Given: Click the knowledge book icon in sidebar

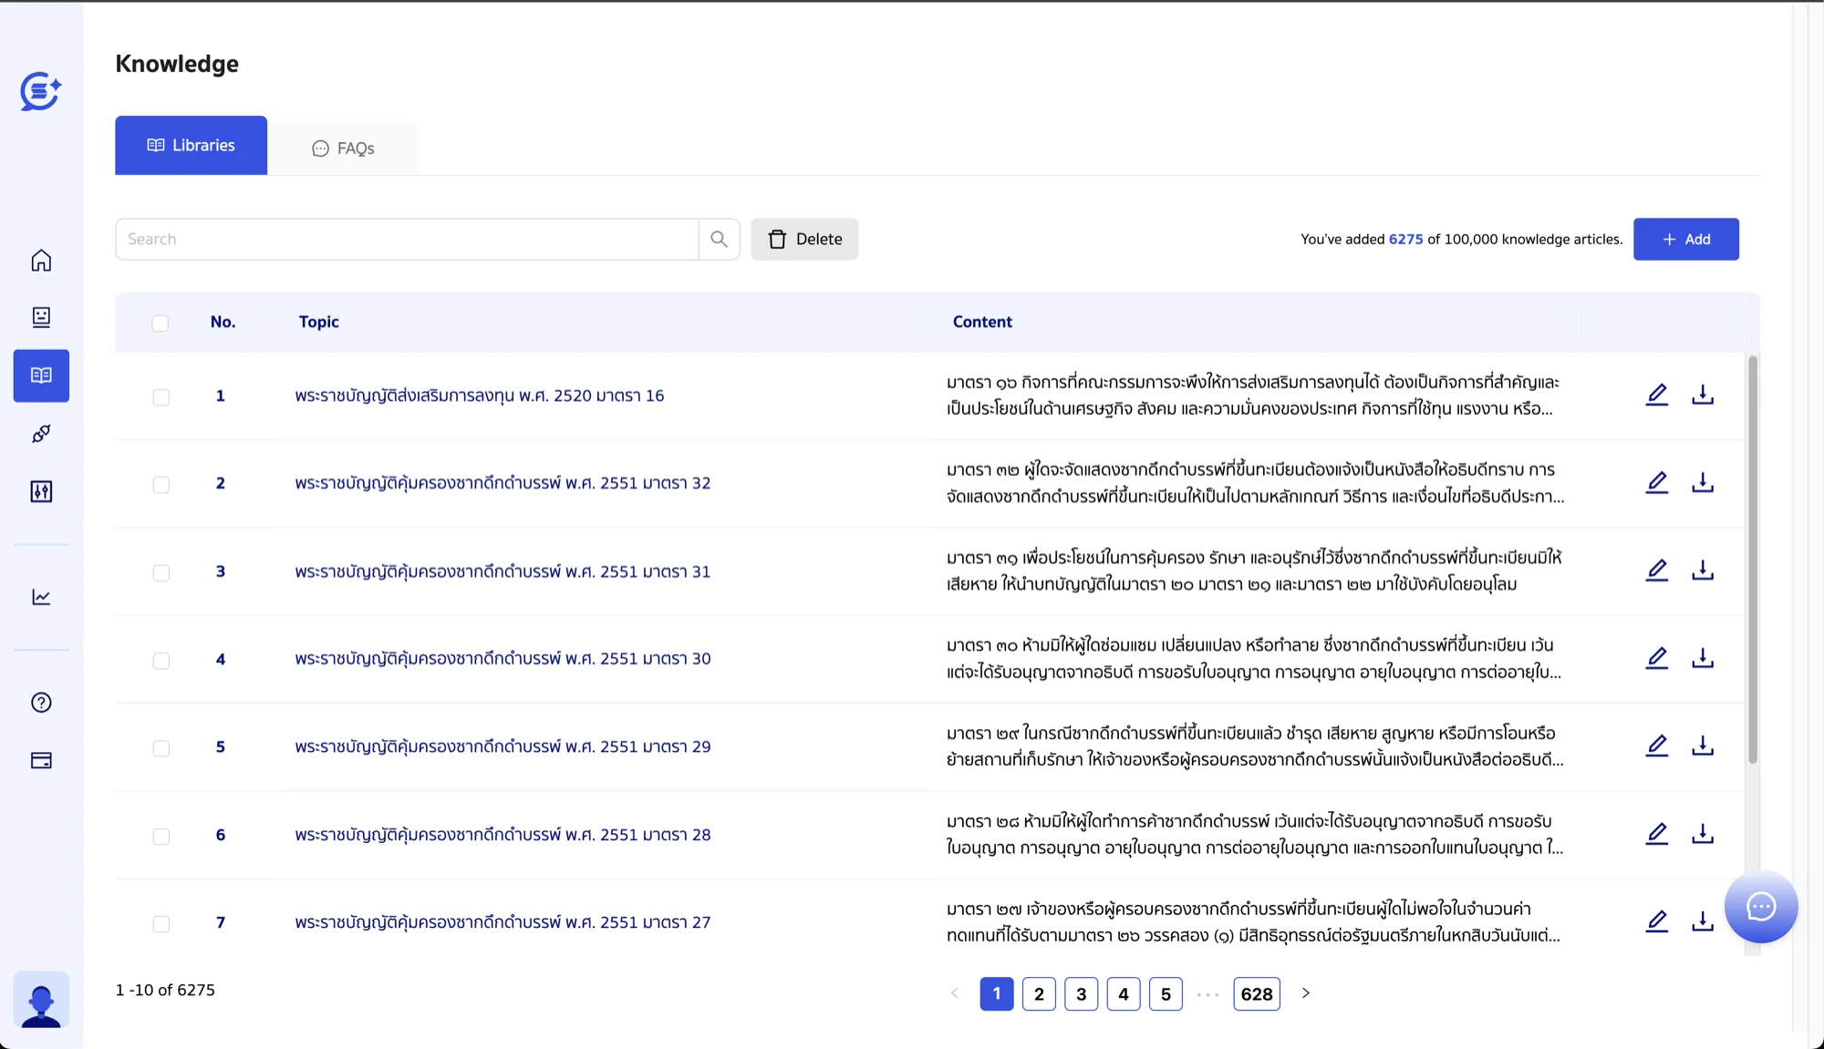Looking at the screenshot, I should pyautogui.click(x=41, y=375).
